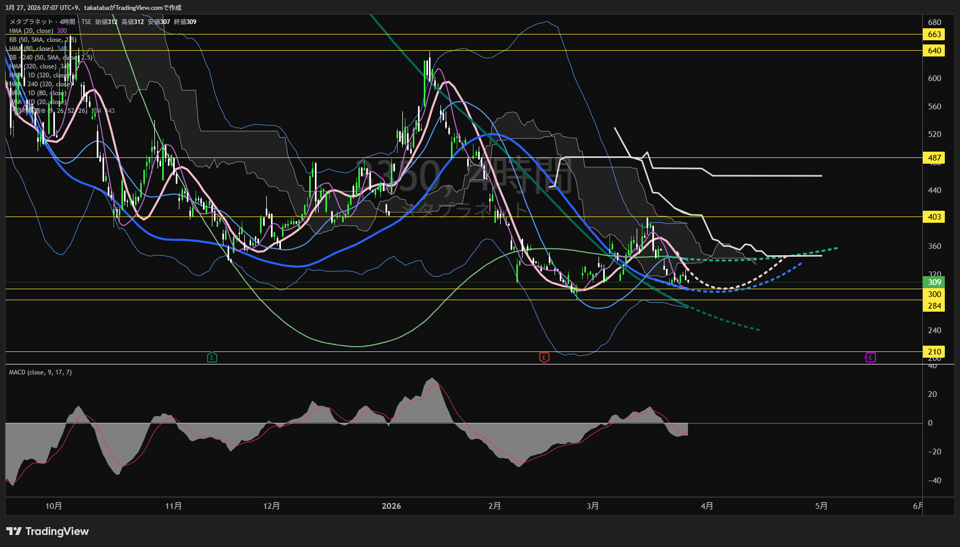The image size is (960, 547).
Task: Click the 3月 label on the time axis
Action: (593, 506)
